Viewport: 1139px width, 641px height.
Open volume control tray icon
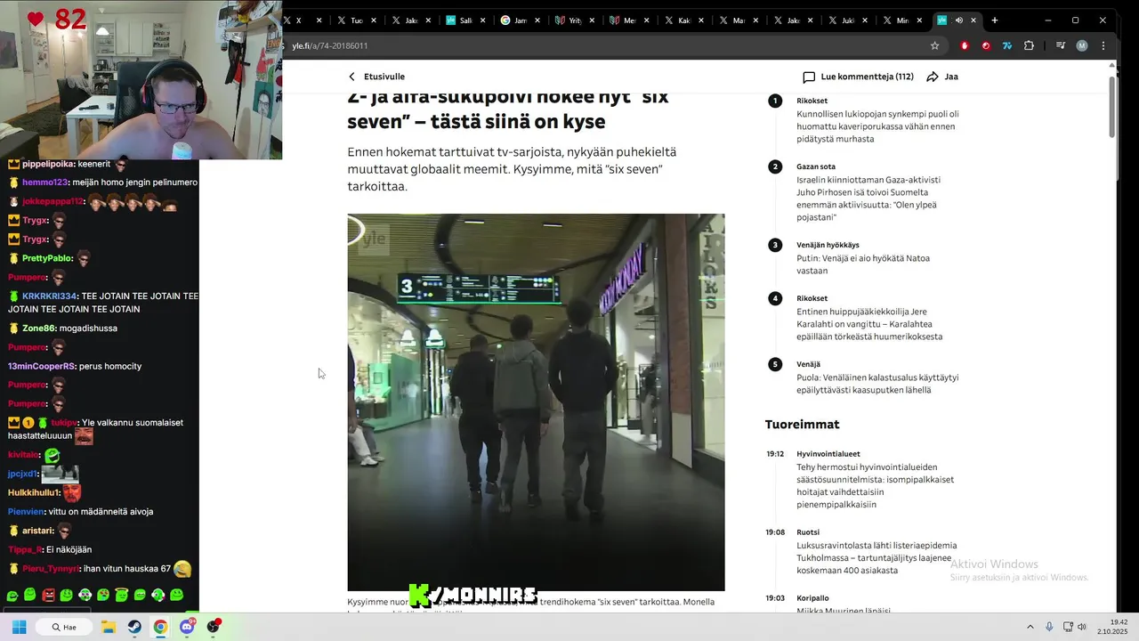(x=1081, y=627)
